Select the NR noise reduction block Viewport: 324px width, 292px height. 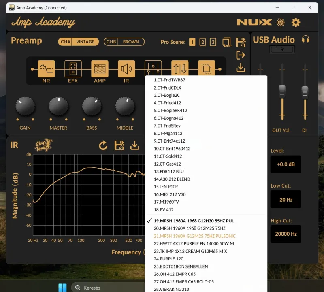tap(46, 69)
